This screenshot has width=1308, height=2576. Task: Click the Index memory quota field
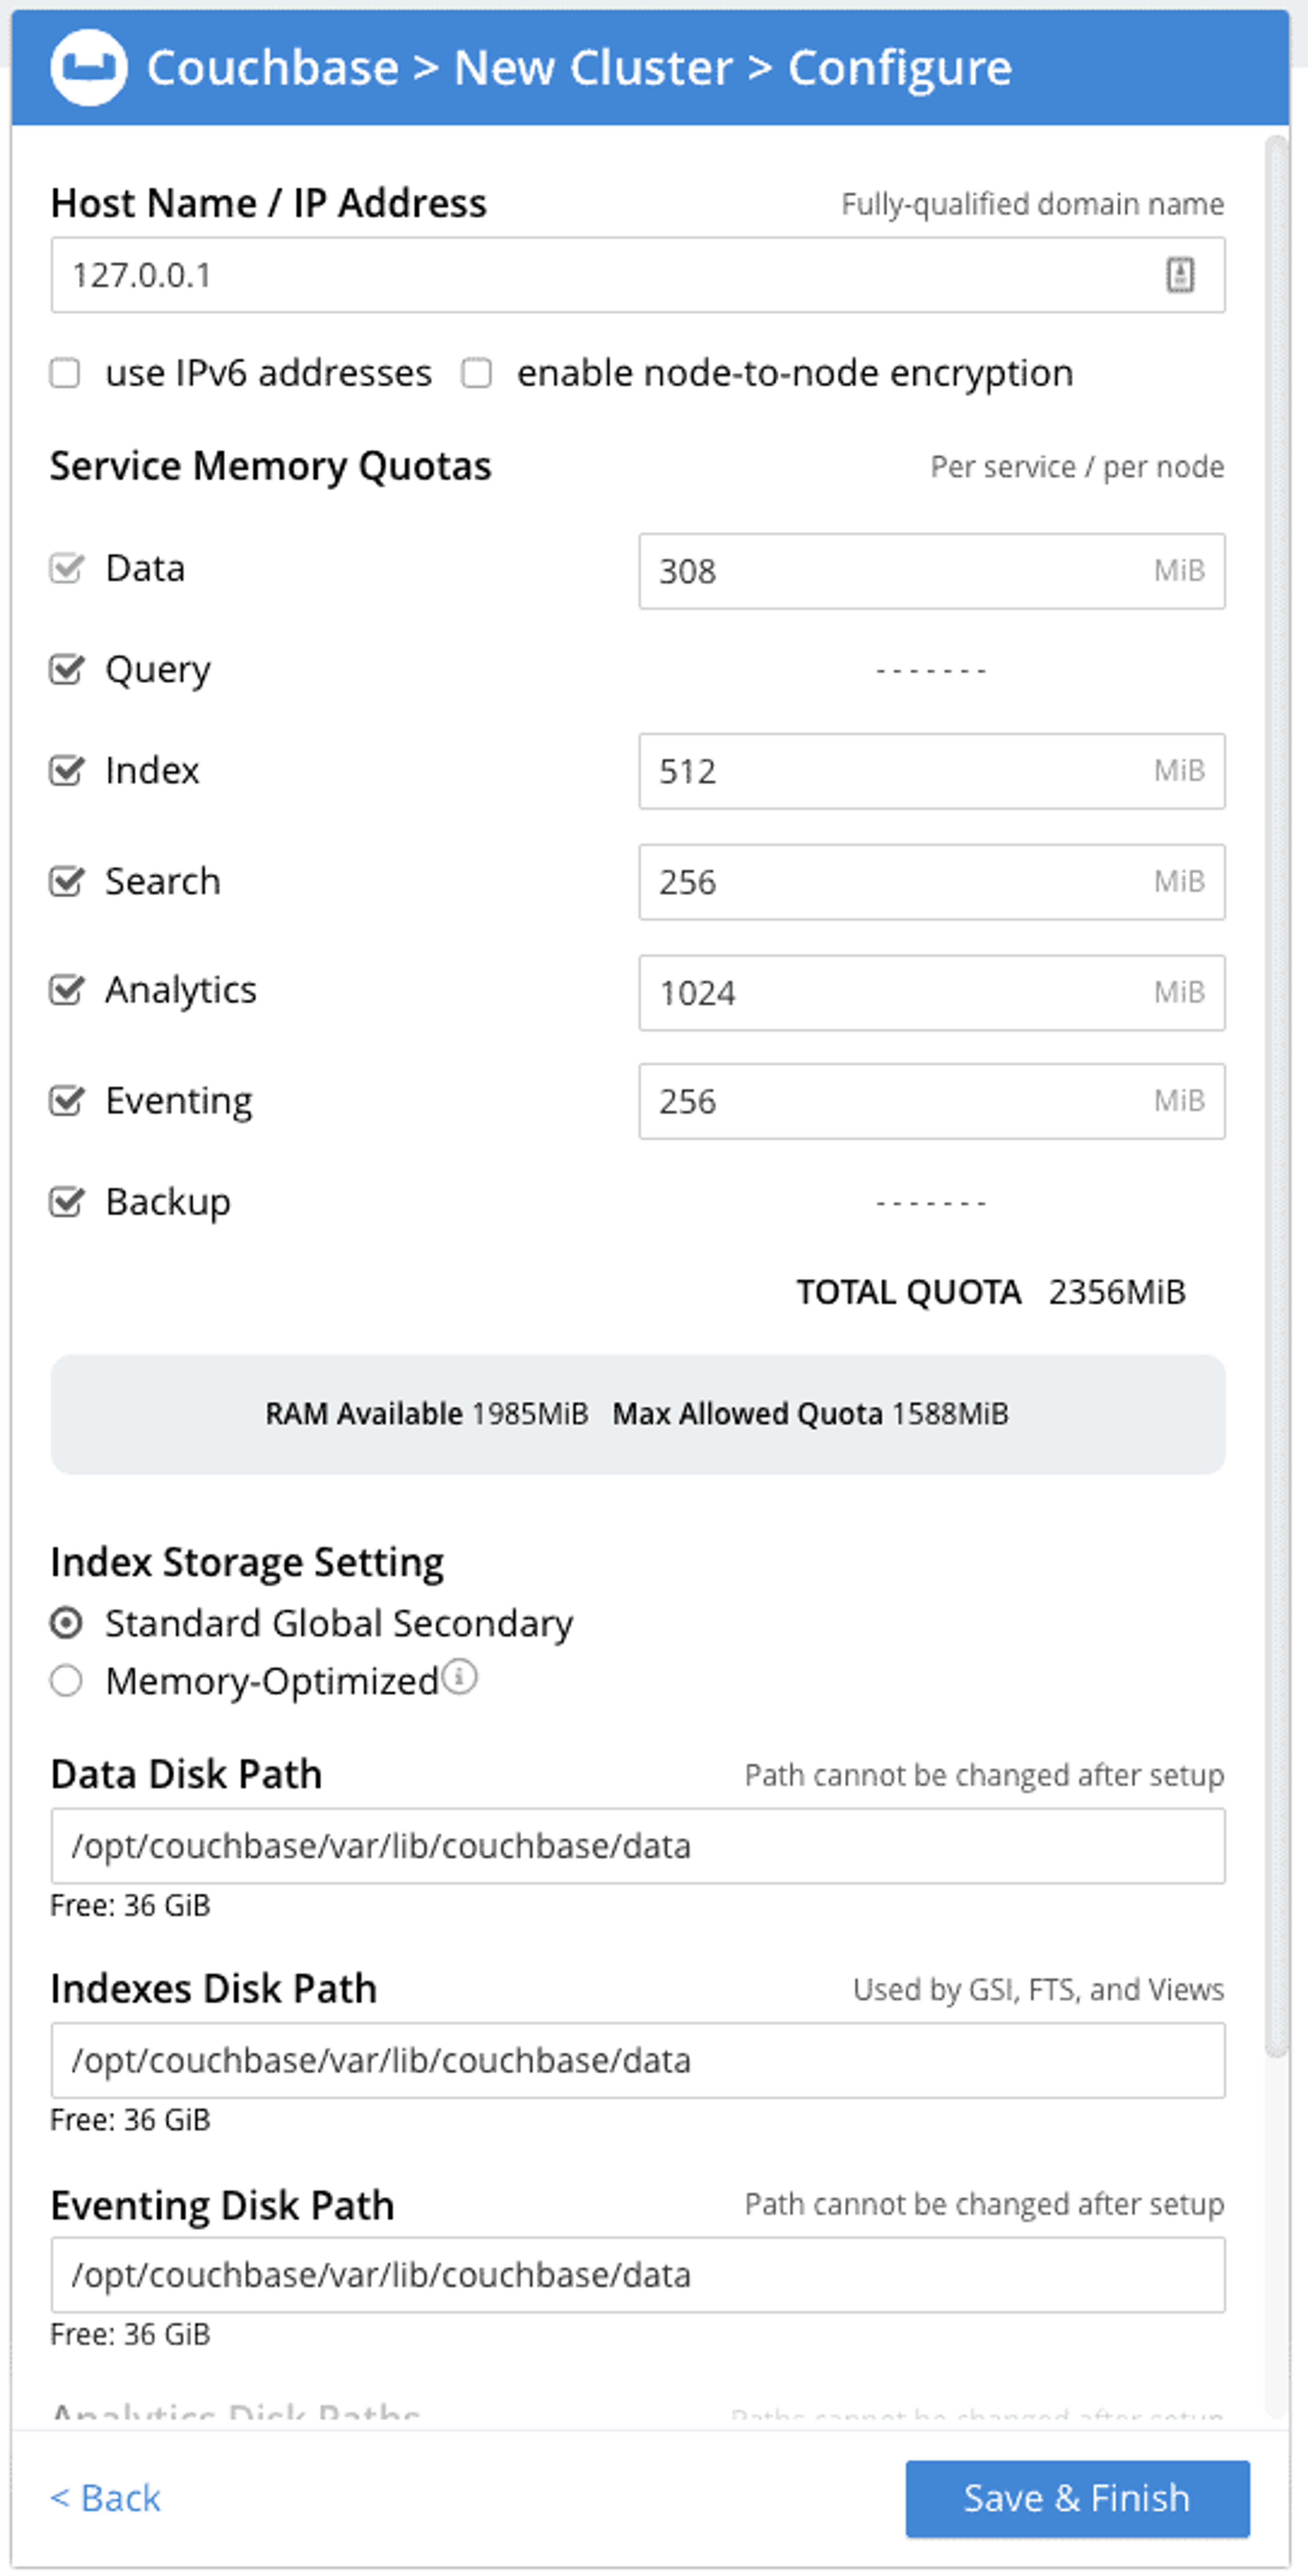pos(932,771)
